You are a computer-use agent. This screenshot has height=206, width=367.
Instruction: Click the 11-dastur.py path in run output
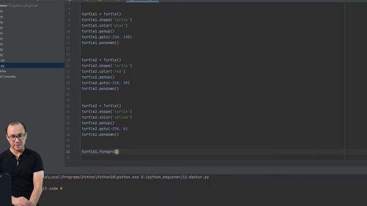click(x=175, y=177)
